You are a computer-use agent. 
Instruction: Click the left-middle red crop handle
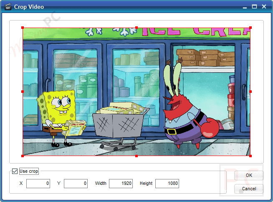(x=23, y=92)
